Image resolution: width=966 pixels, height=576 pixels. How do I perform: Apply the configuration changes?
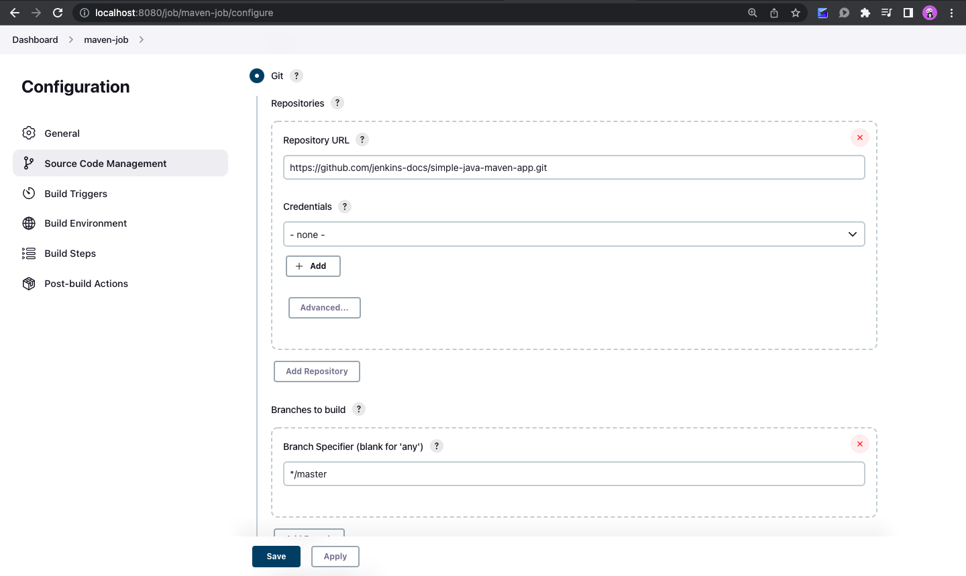[x=335, y=556]
